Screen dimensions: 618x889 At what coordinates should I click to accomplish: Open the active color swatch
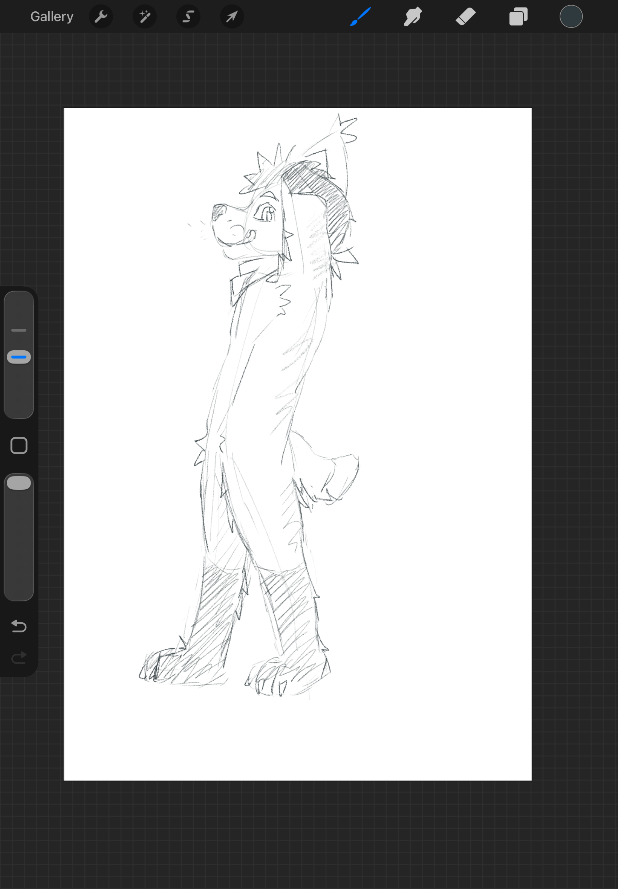(571, 17)
